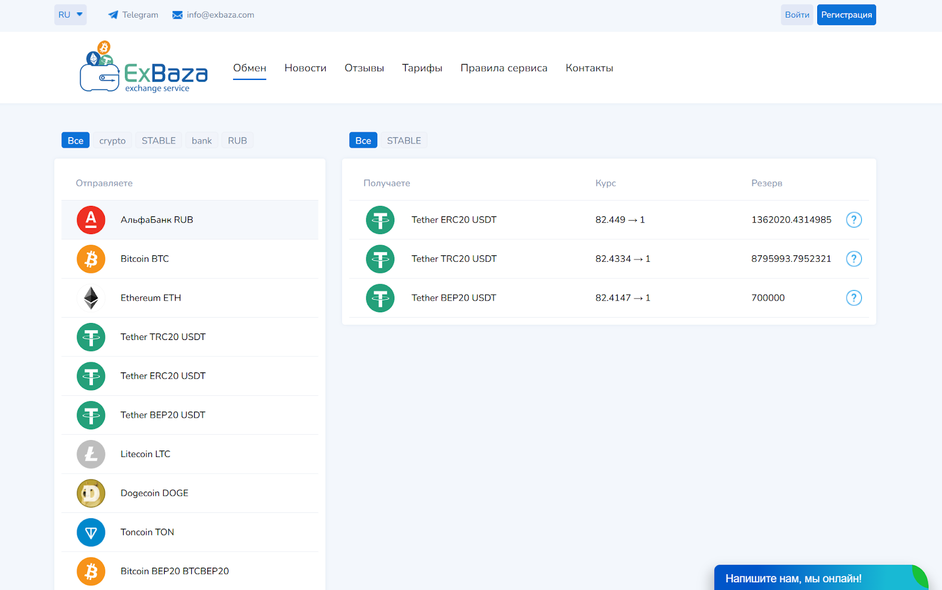Viewport: 942px width, 590px height.
Task: Click the Toncoin TON blue icon
Action: pyautogui.click(x=91, y=532)
